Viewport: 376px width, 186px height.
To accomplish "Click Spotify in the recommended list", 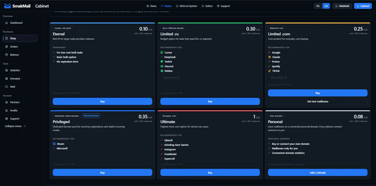I will pyautogui.click(x=276, y=66).
